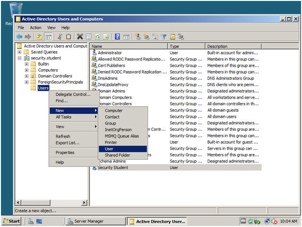
Task: Select Printer from the New submenu
Action: 123,142
